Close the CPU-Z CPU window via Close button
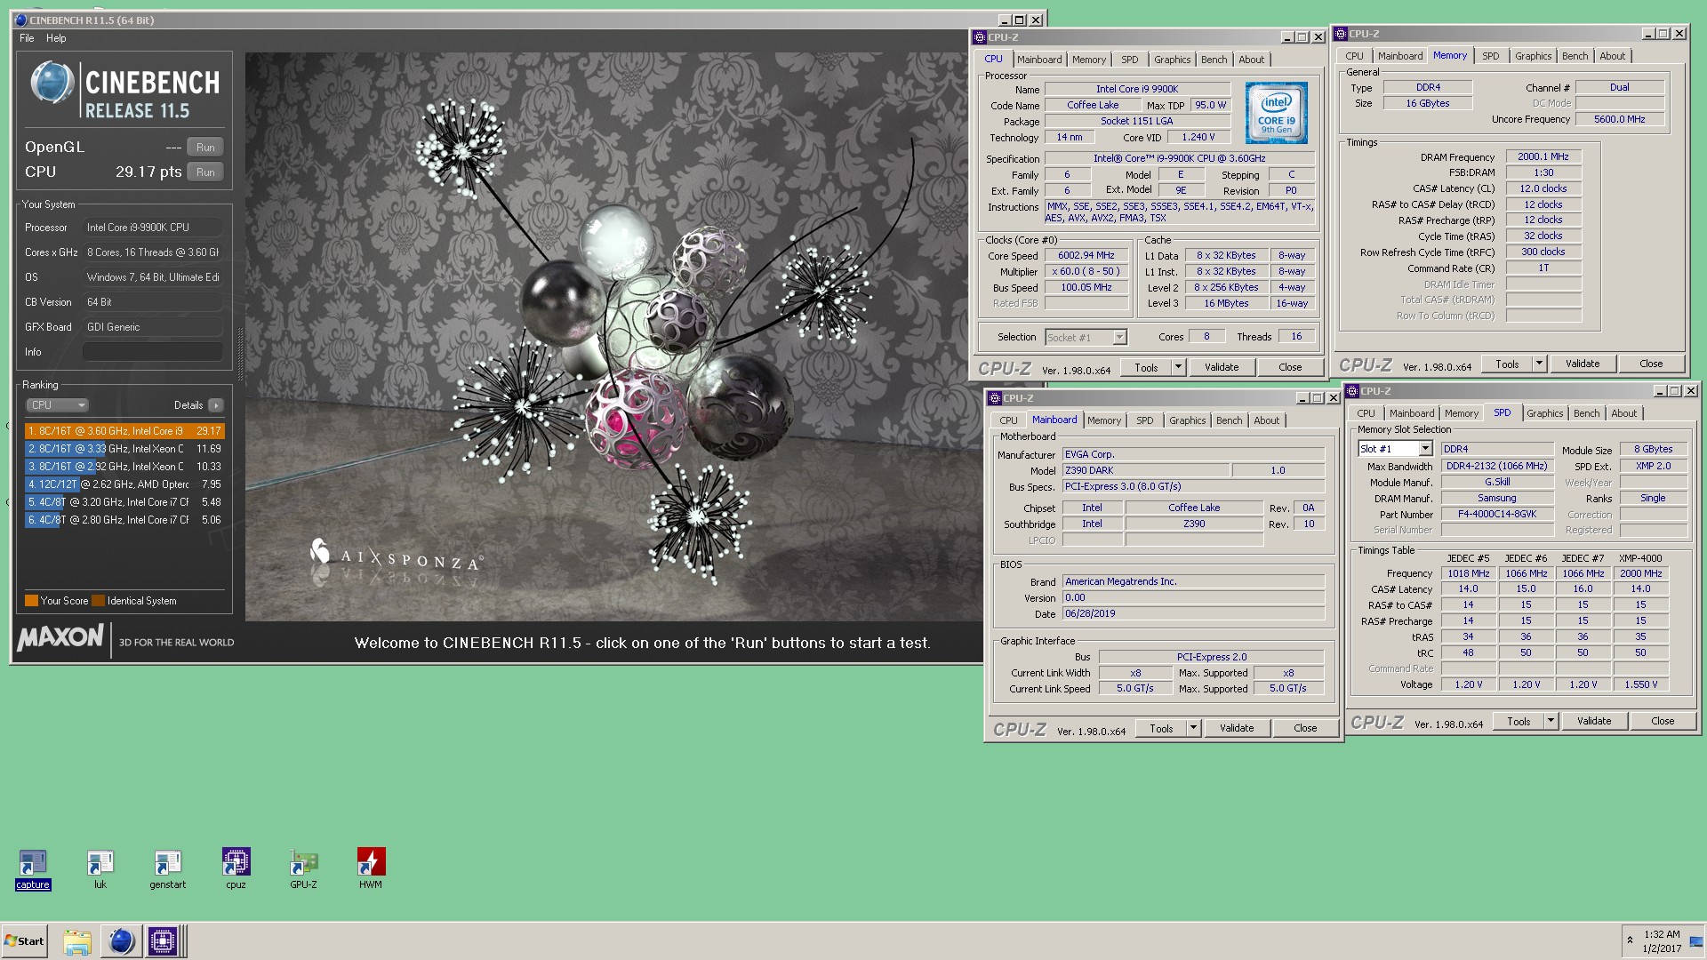1707x960 pixels. point(1290,367)
